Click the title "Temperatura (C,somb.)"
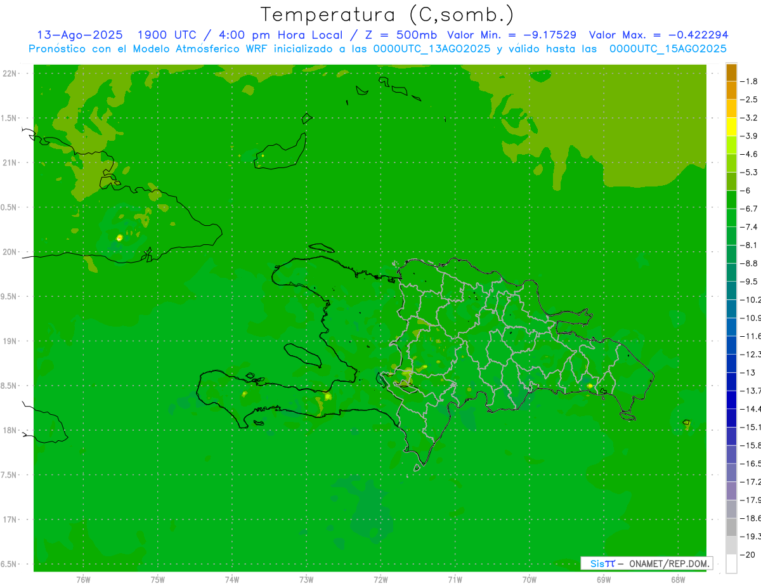 click(387, 15)
